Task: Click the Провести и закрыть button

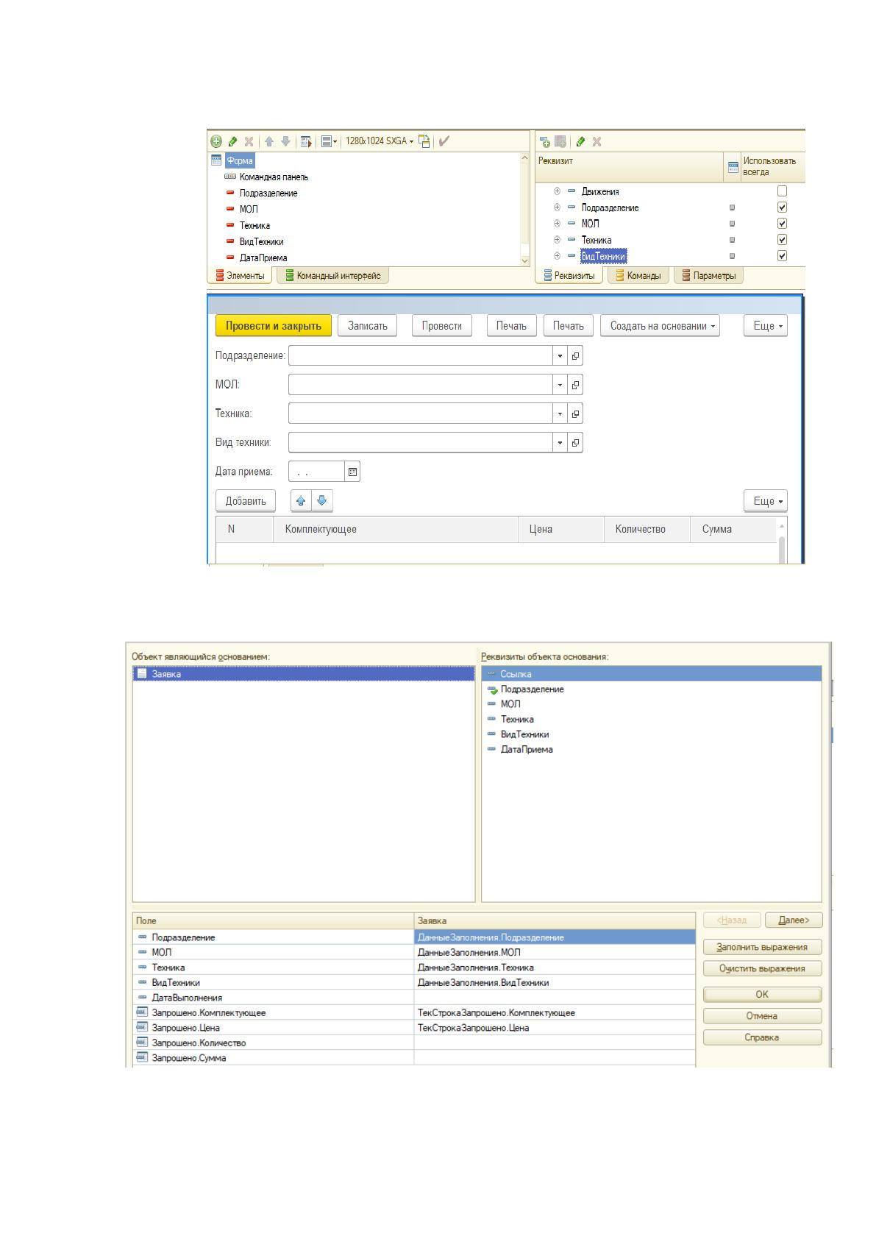Action: [x=274, y=326]
